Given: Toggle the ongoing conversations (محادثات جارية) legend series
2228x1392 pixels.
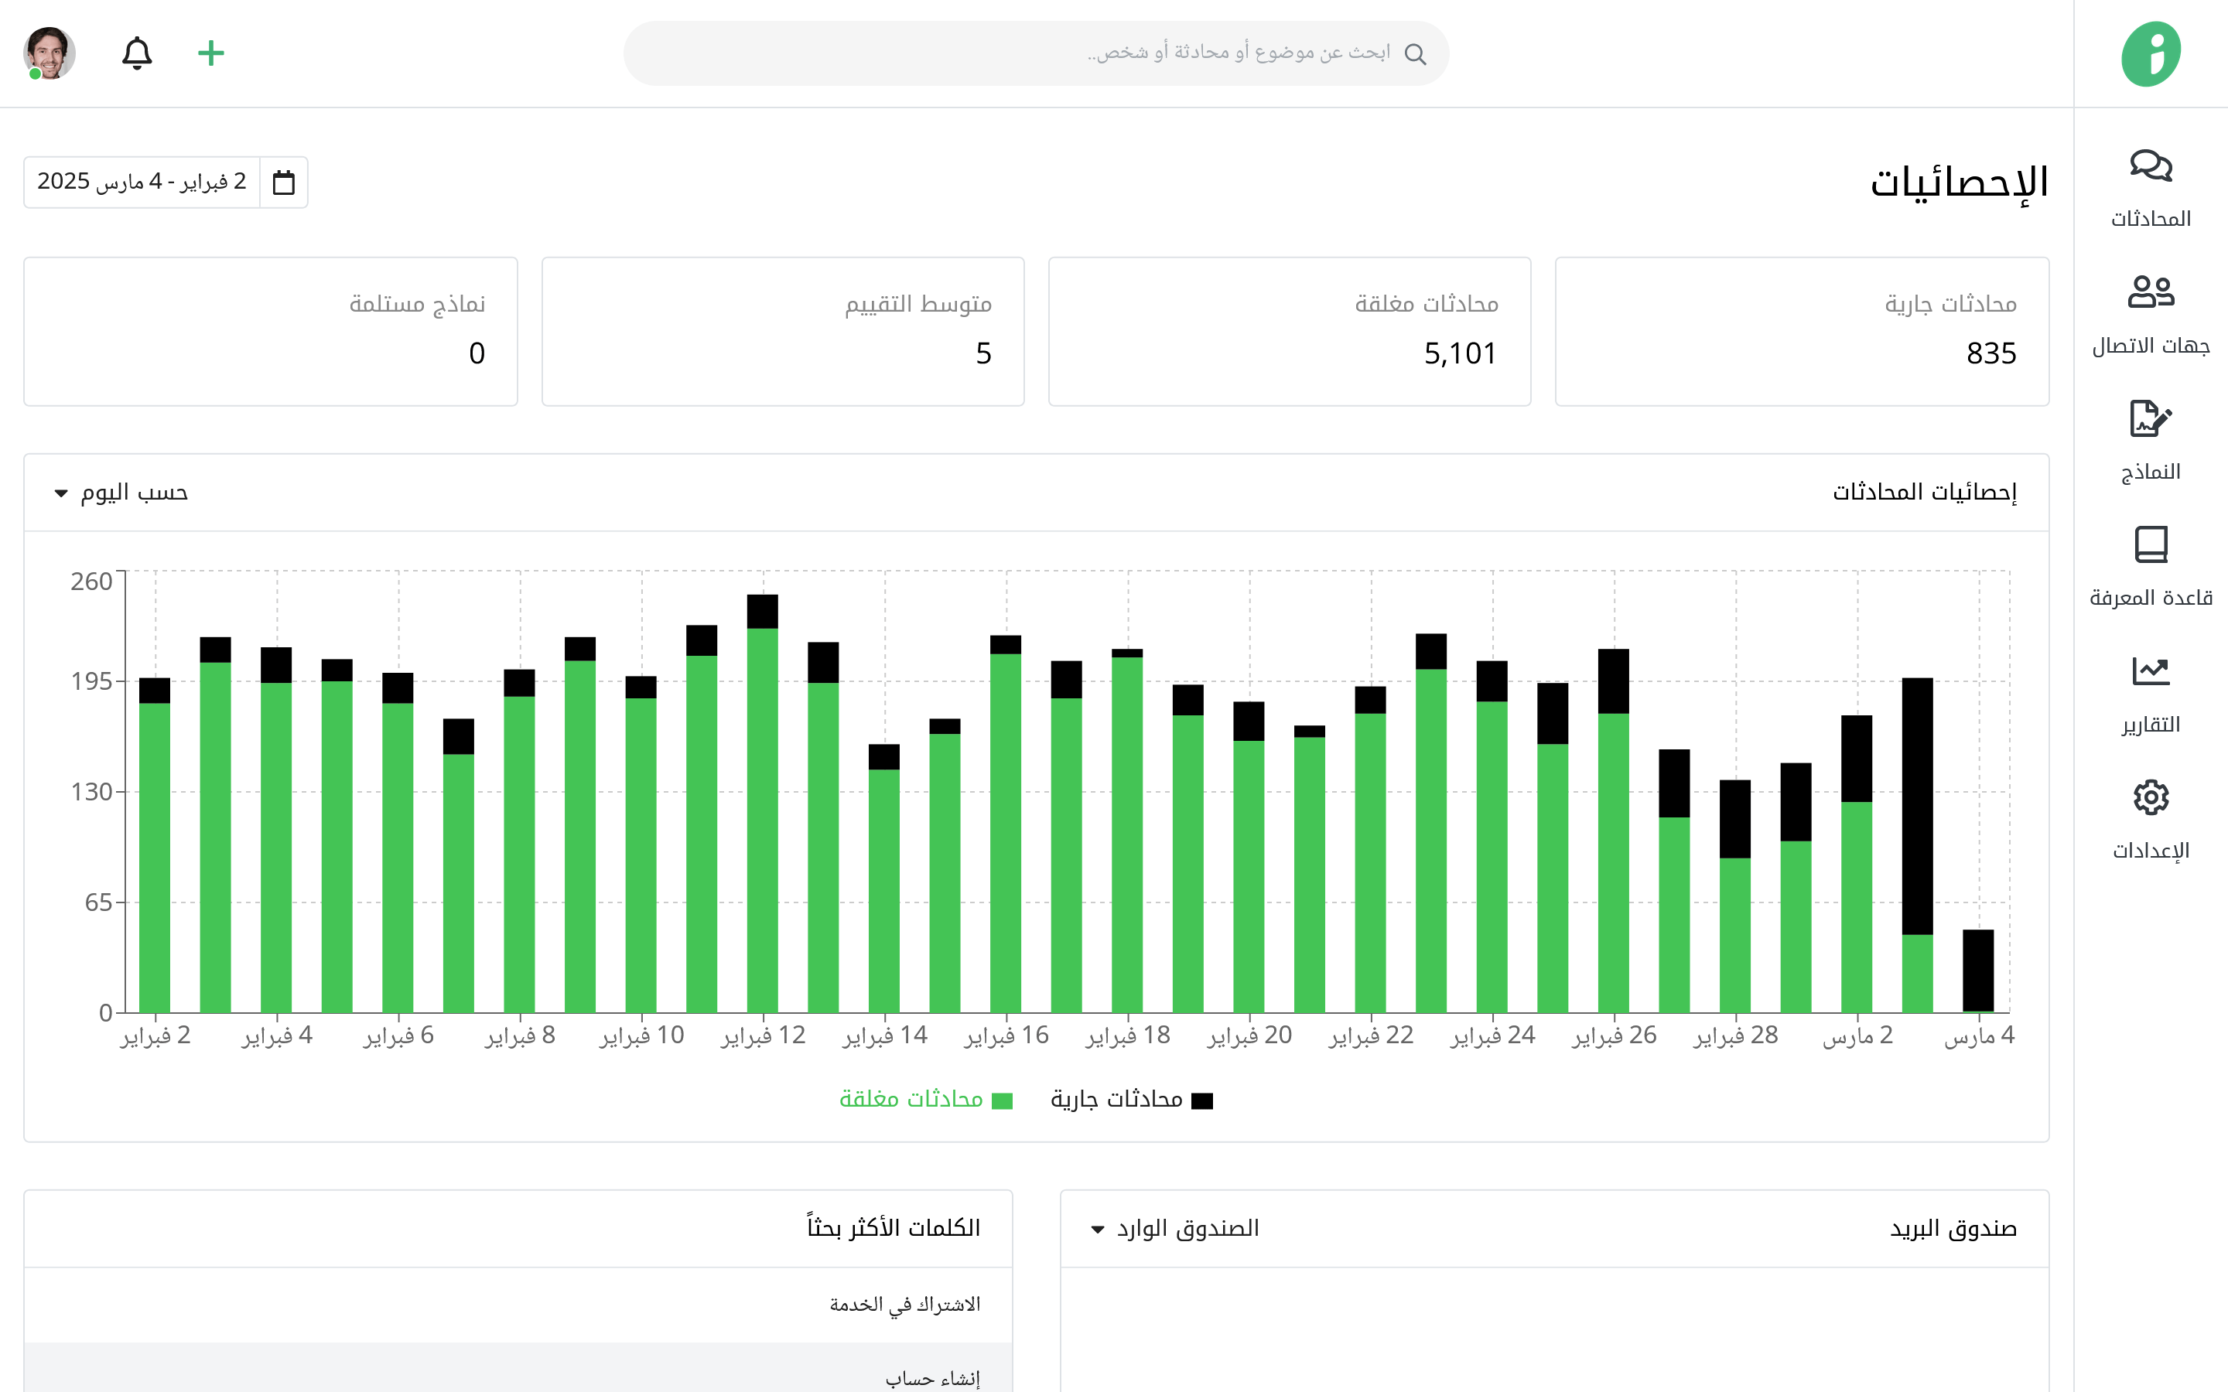Looking at the screenshot, I should [1132, 1099].
